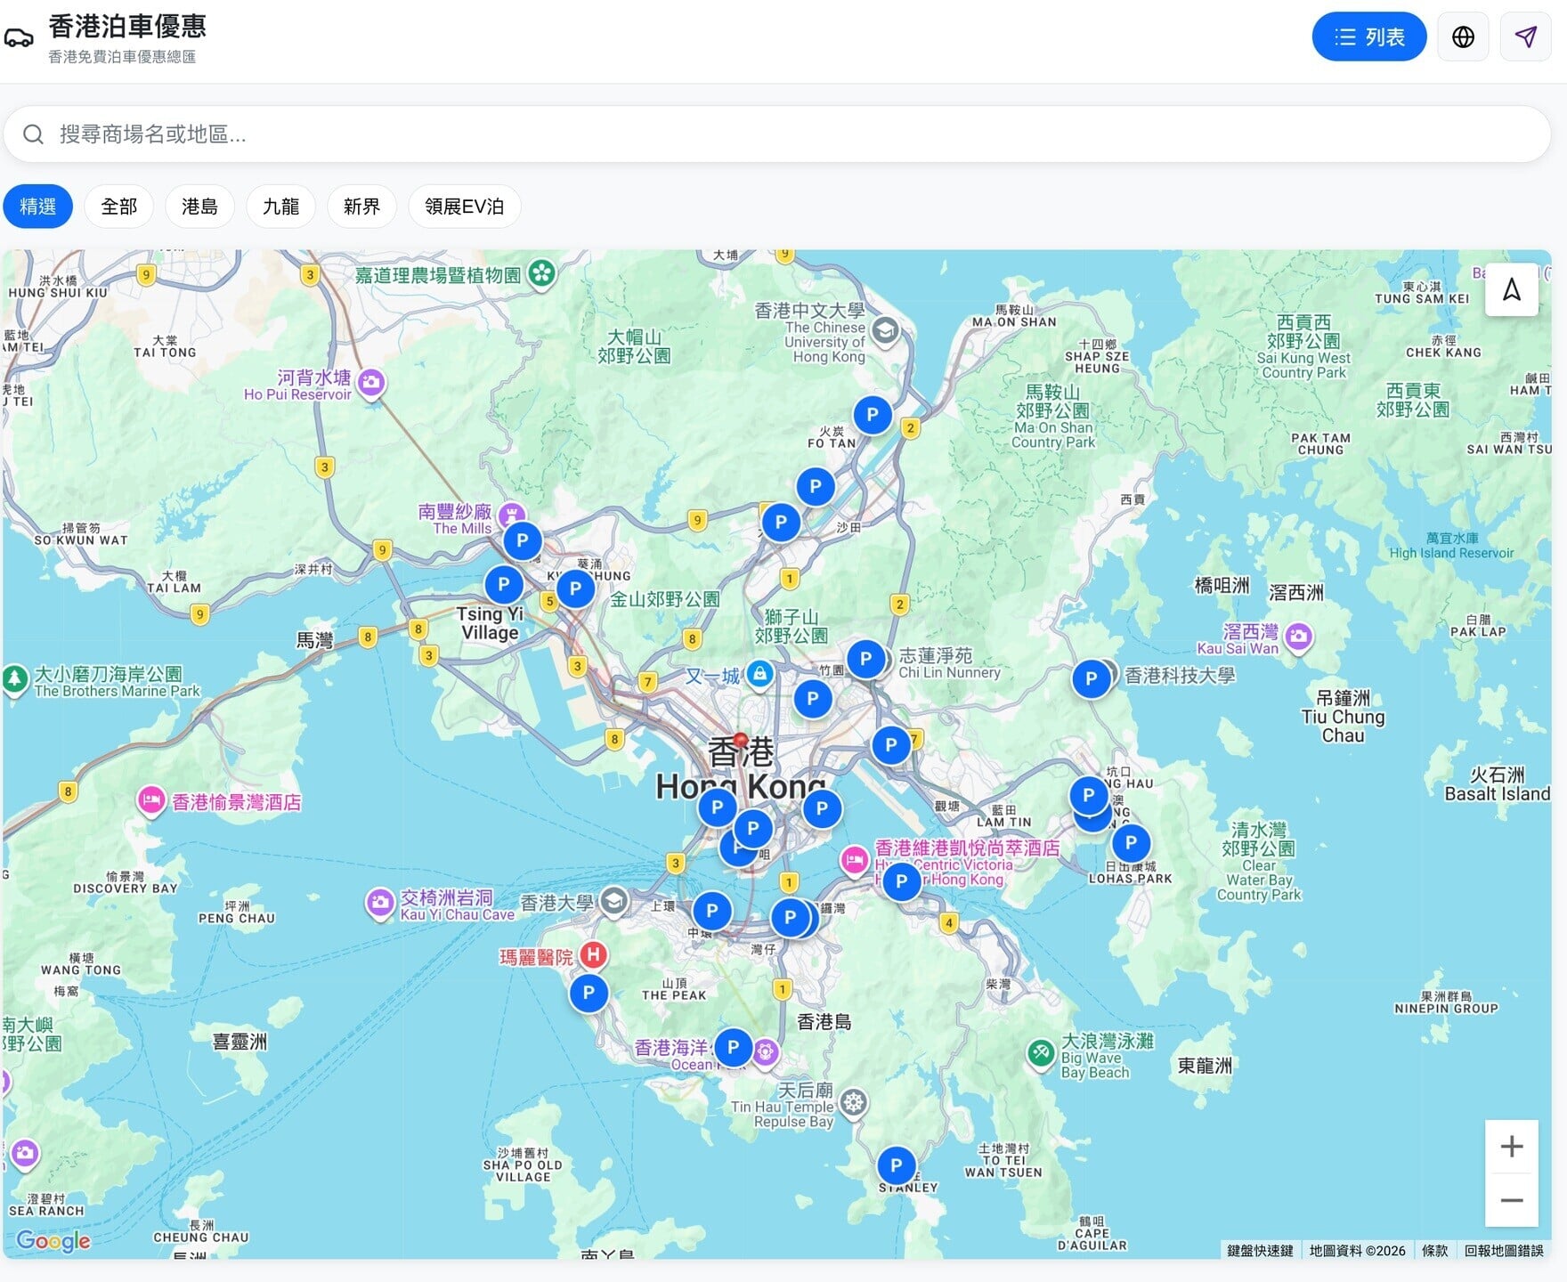Click parking marker beside 香港科技大學
Screen dimensions: 1567x1282
(1091, 679)
